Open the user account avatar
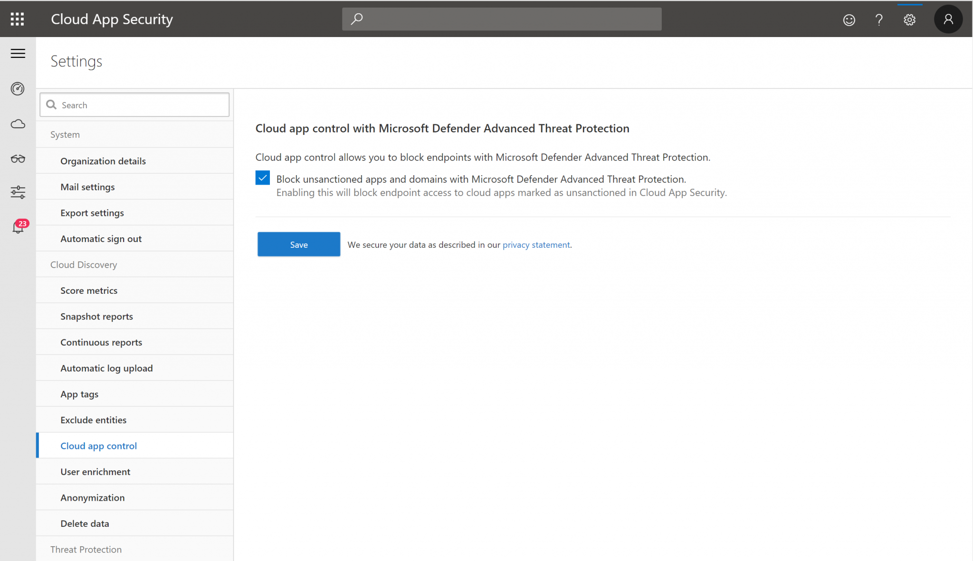 coord(948,19)
